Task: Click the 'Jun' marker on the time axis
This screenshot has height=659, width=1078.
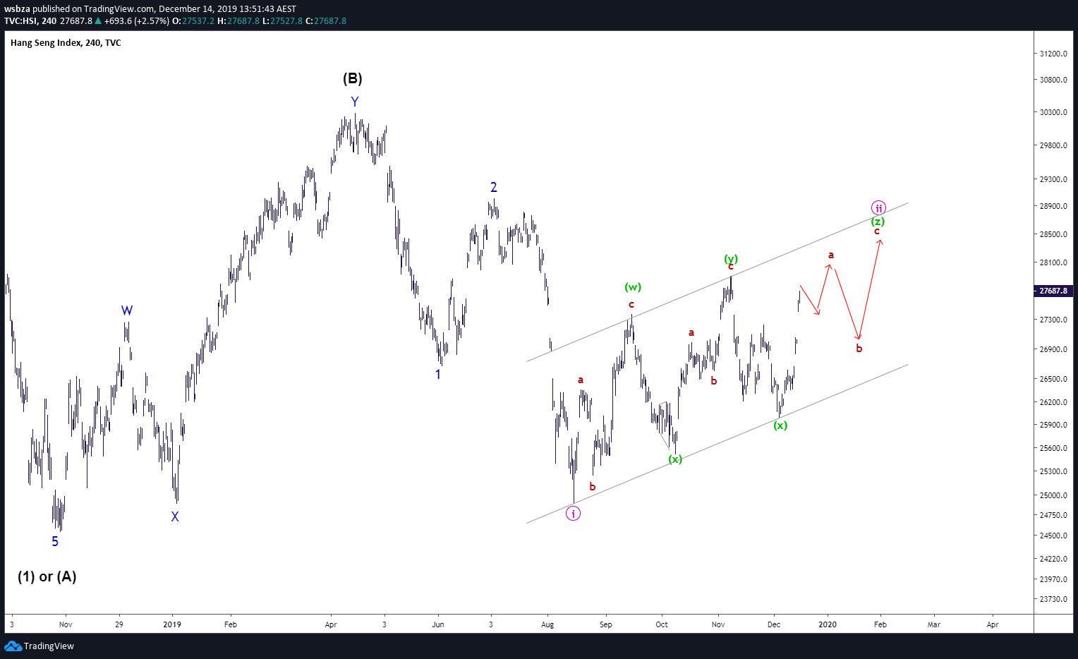Action: point(438,624)
